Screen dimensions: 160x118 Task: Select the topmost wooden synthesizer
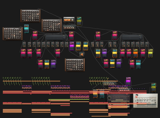(31, 16)
